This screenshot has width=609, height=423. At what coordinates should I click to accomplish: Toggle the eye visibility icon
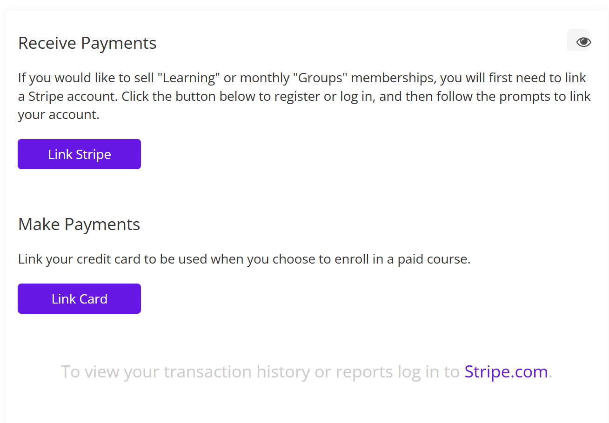578,40
